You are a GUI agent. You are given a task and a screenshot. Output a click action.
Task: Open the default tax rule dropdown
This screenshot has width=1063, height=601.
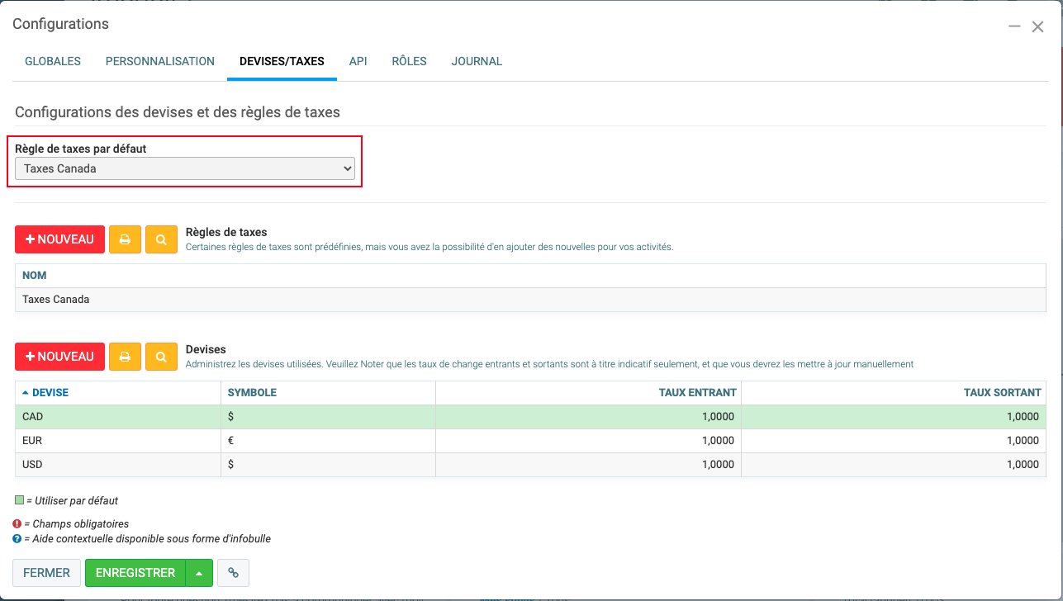tap(185, 168)
